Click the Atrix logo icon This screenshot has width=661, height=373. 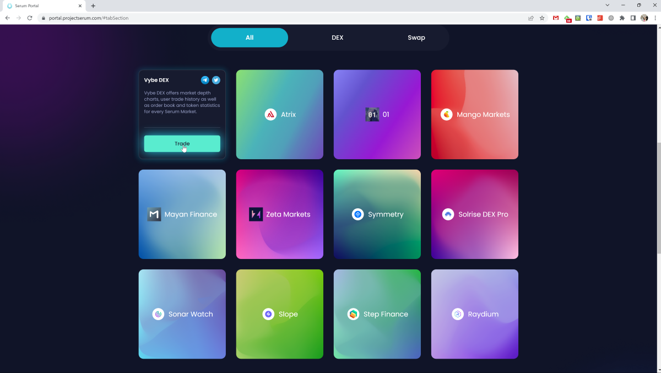coord(270,115)
